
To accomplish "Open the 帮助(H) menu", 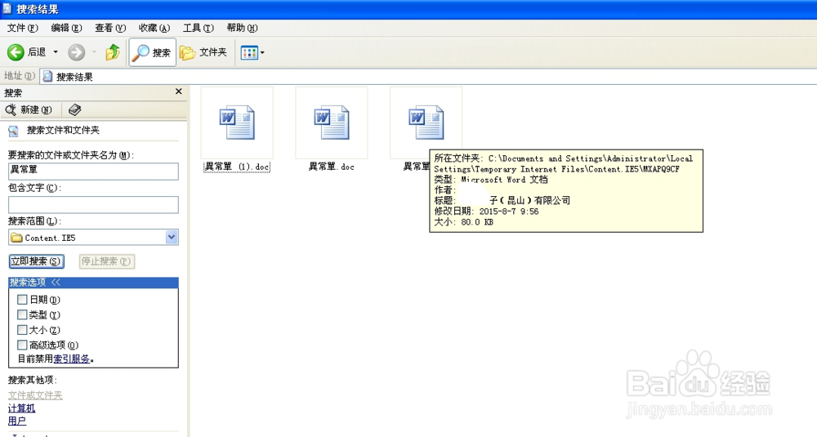I will point(242,28).
